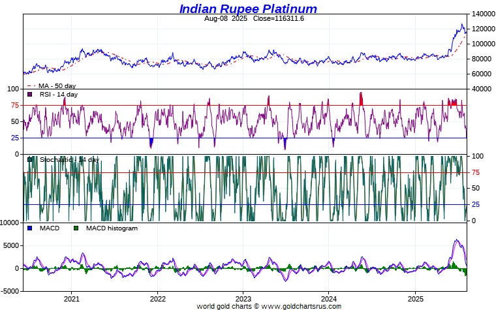This screenshot has width=496, height=310.
Task: Click the 2025 x-axis year label
Action: coord(415,299)
